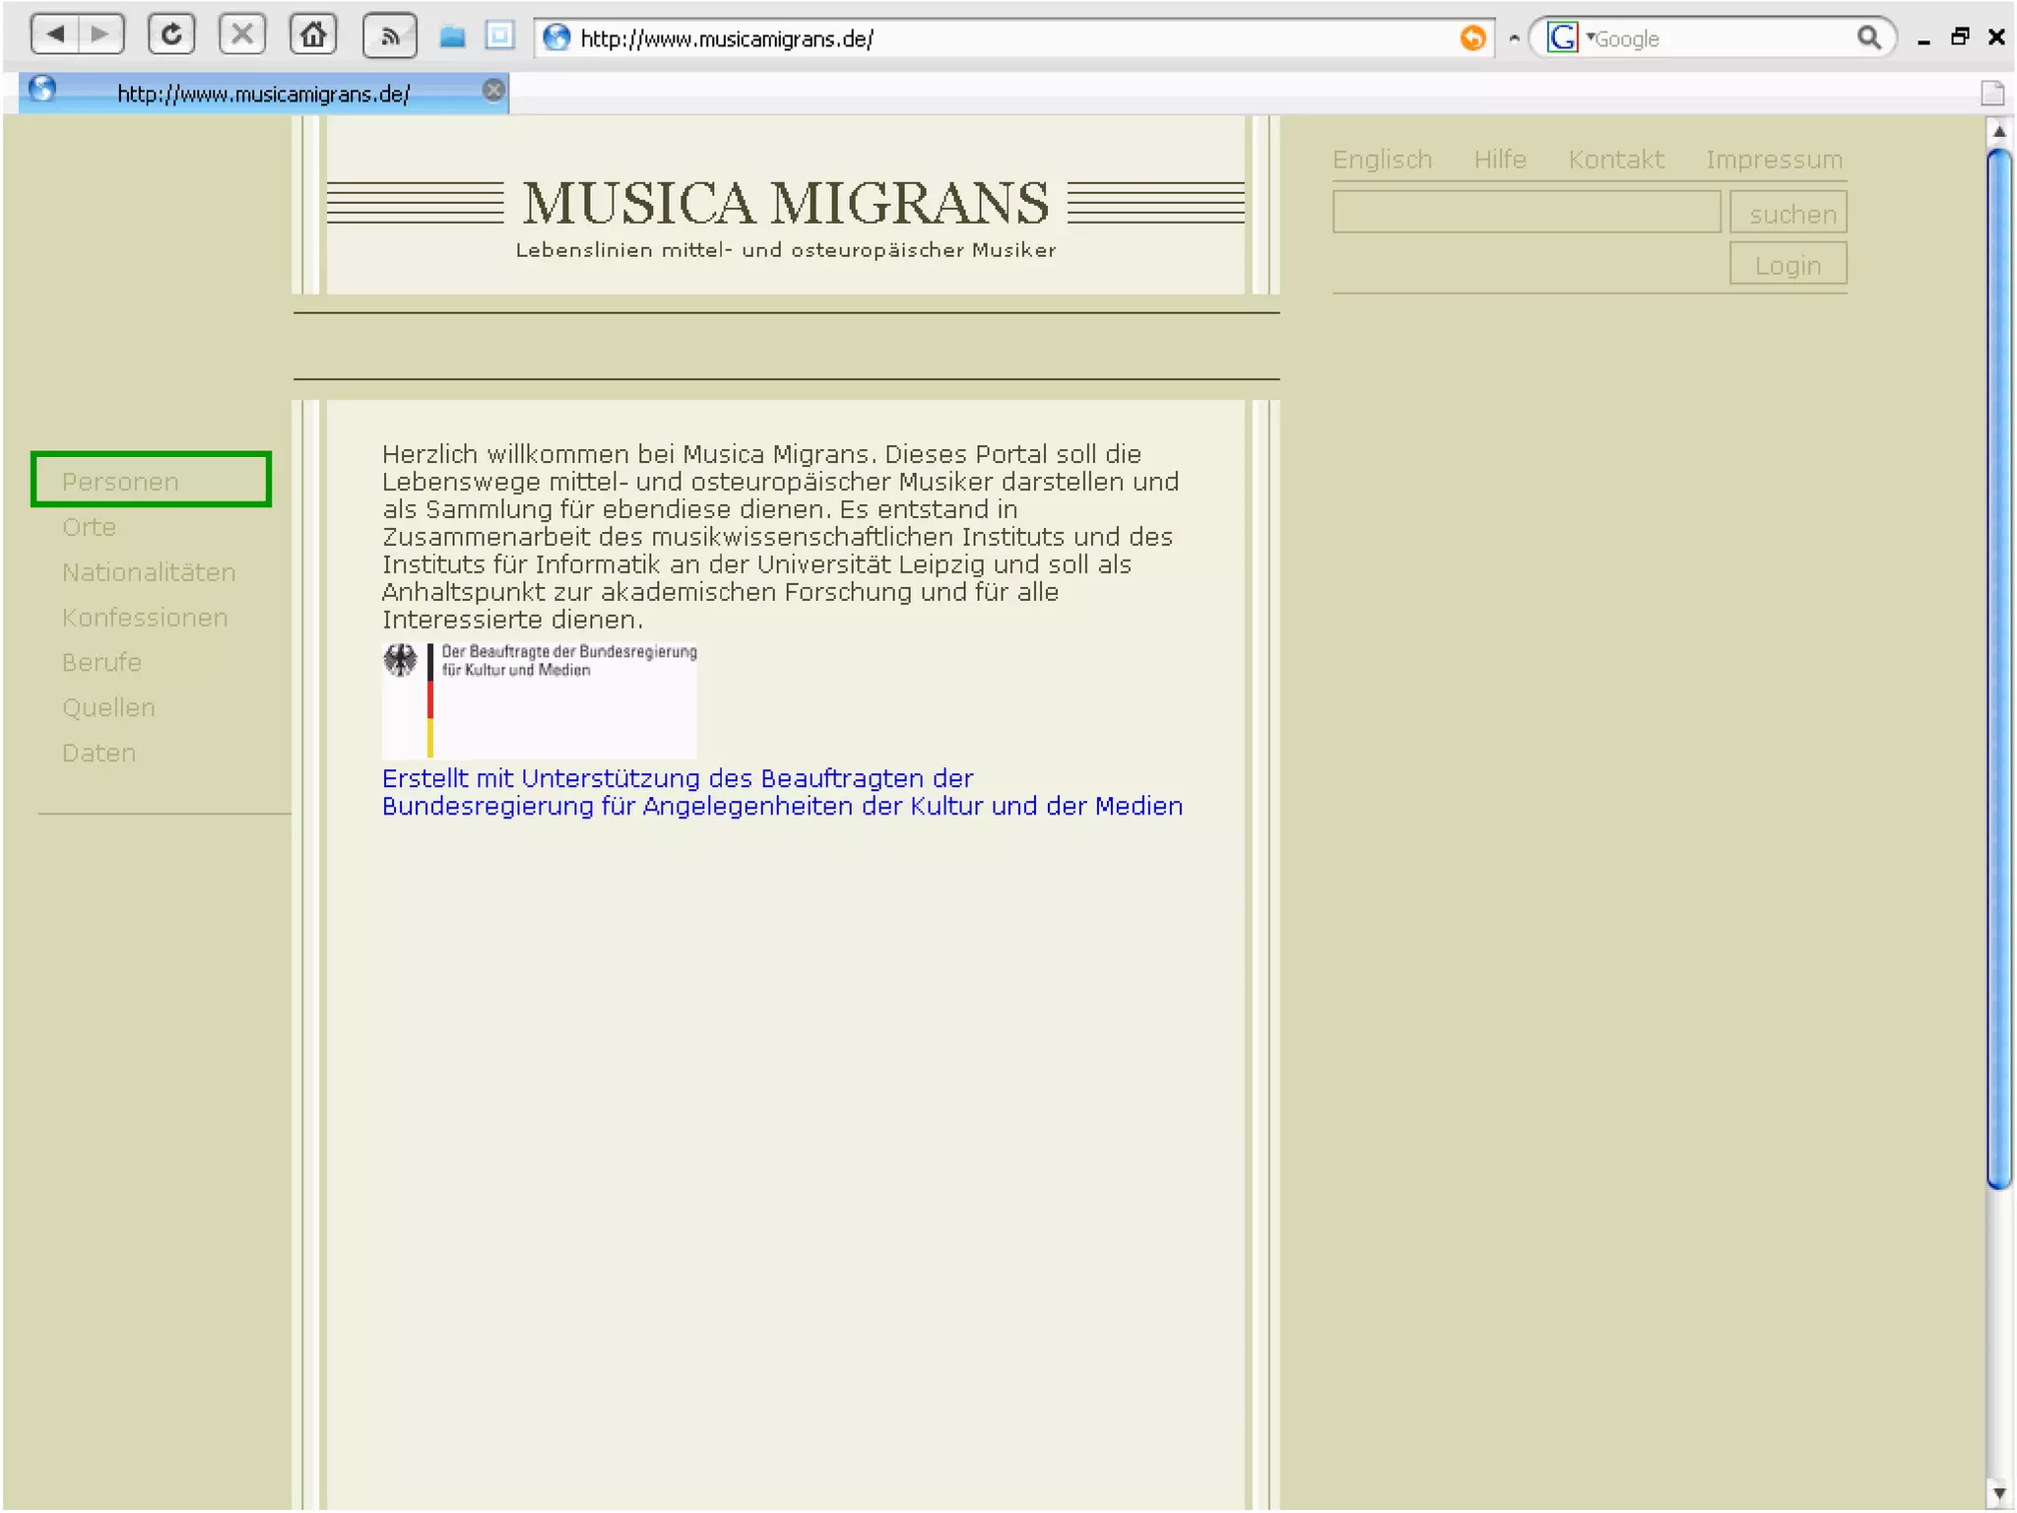This screenshot has height=1513, width=2017.
Task: Reload the page with refresh icon
Action: pos(171,36)
